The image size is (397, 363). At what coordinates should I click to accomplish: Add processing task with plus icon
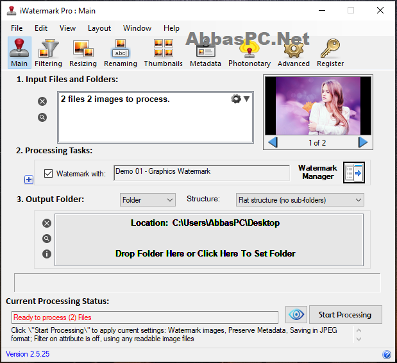click(x=29, y=180)
